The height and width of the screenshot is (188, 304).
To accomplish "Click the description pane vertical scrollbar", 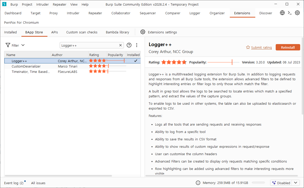I will coord(303,76).
